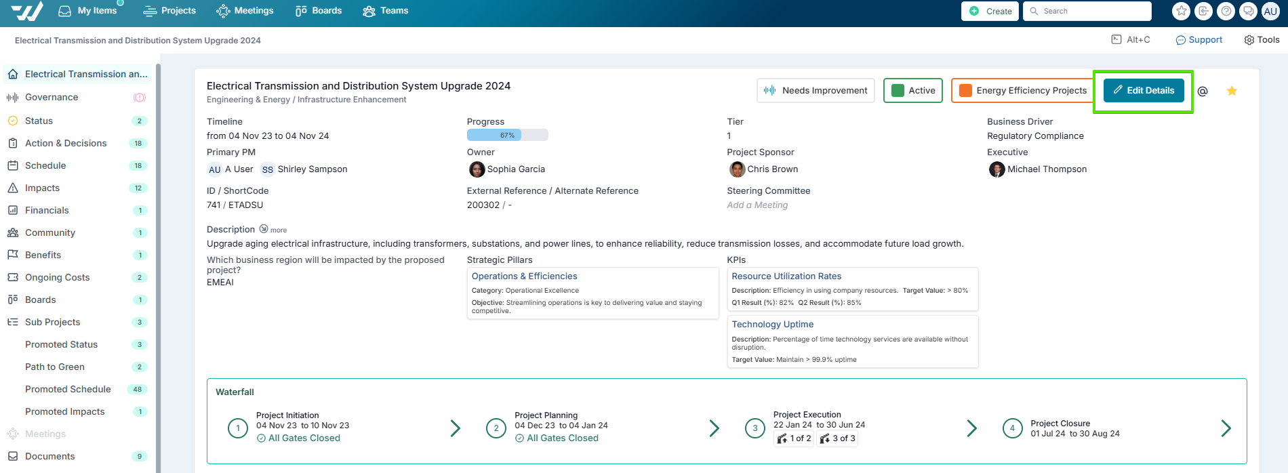Click the 1 of 2 gates icon
Image resolution: width=1288 pixels, height=473 pixels.
[x=782, y=438]
